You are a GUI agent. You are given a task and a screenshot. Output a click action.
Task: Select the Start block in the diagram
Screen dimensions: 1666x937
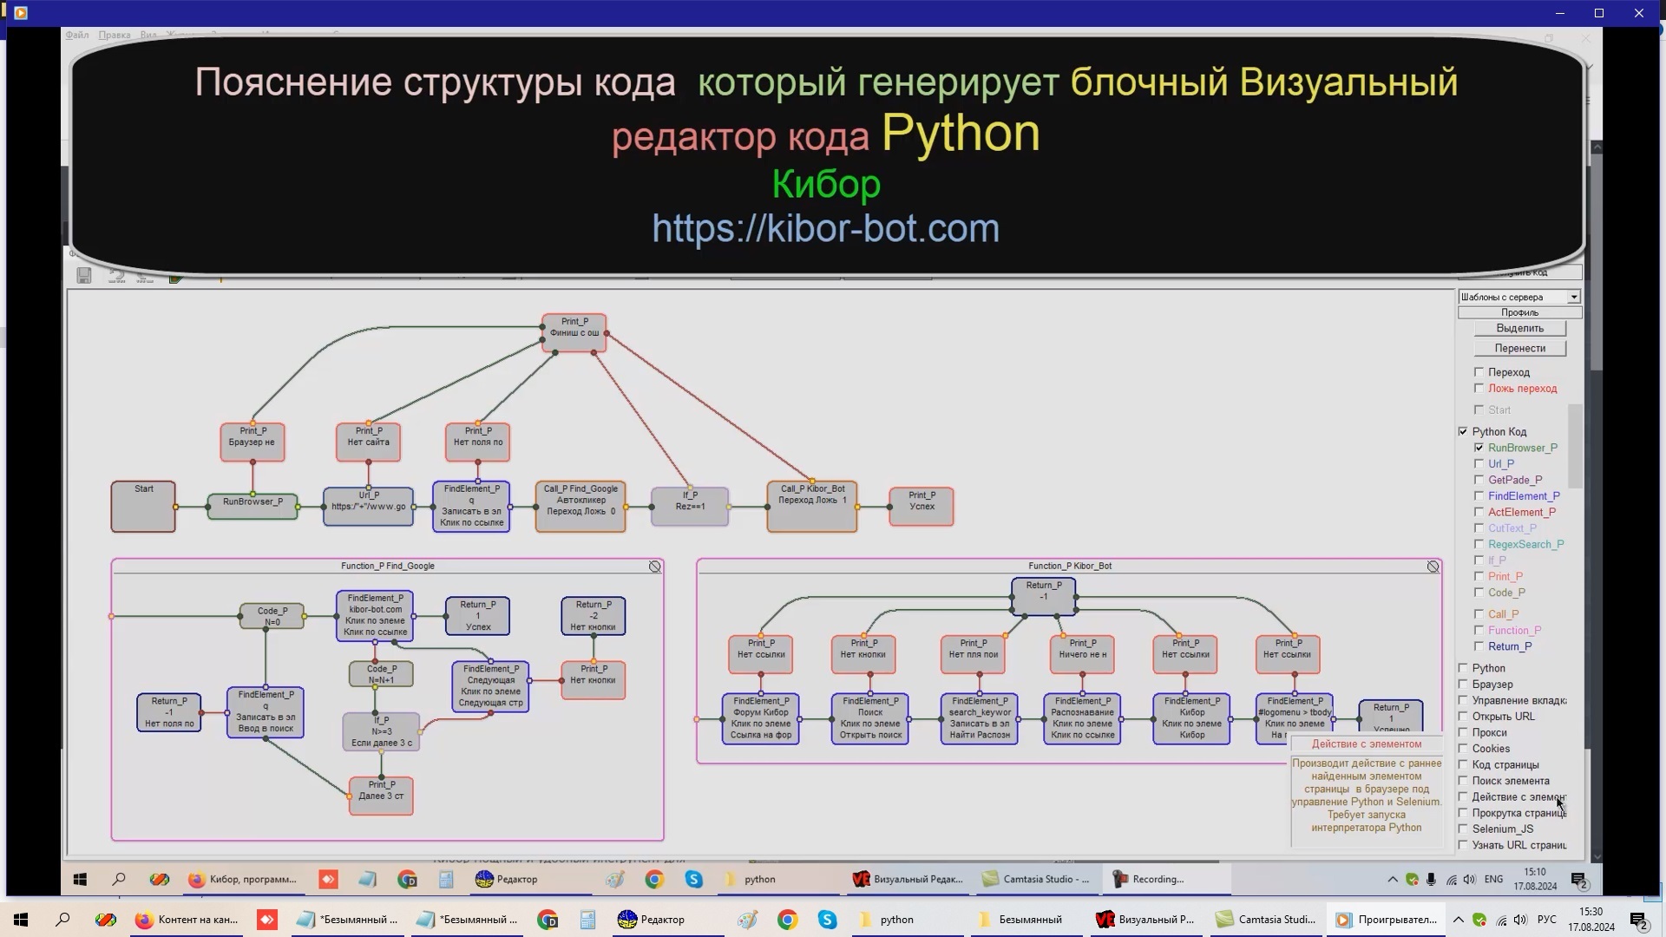143,506
